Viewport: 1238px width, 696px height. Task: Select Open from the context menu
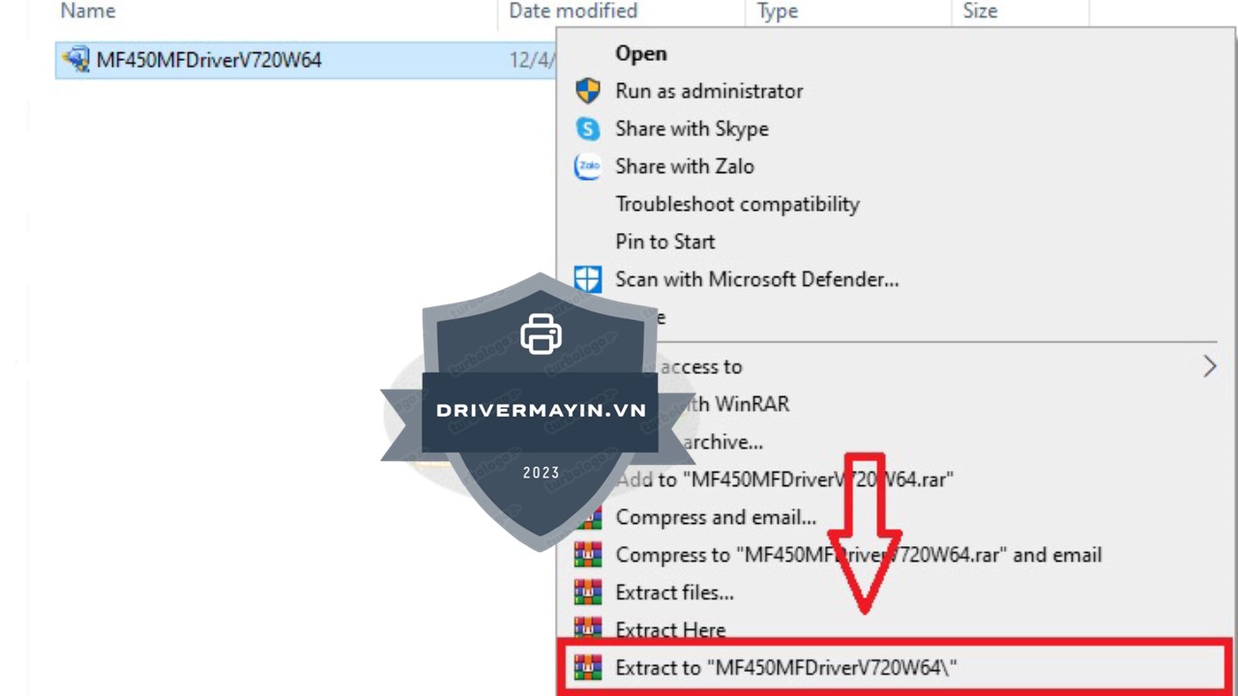pos(641,53)
